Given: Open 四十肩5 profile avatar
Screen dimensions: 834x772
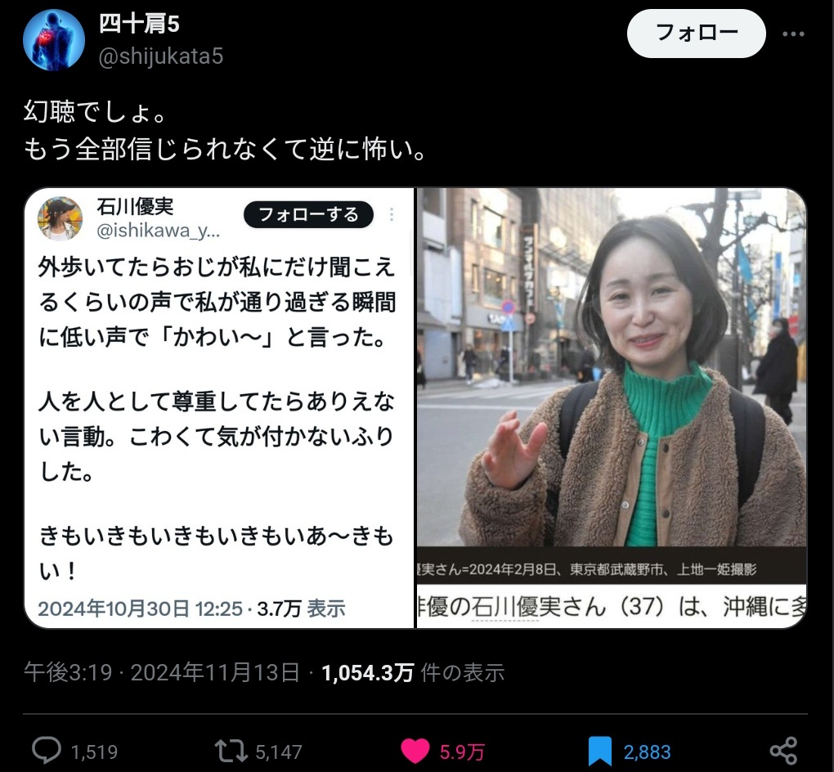Looking at the screenshot, I should (54, 40).
